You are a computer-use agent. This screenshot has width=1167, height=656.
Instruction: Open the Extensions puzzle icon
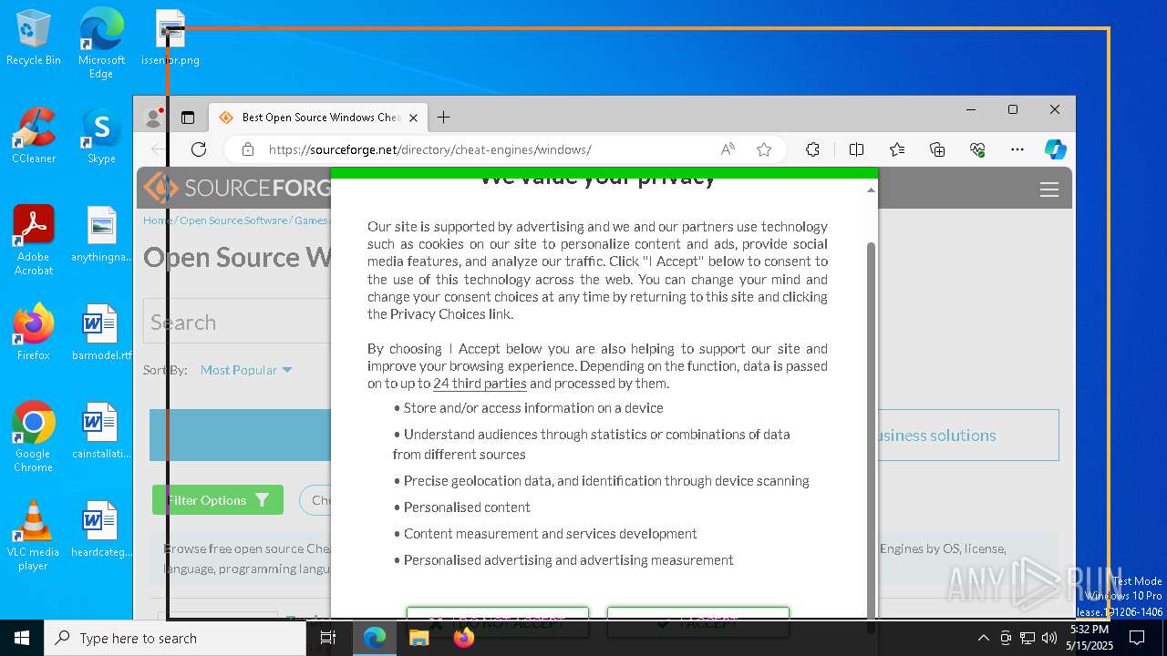tap(812, 149)
